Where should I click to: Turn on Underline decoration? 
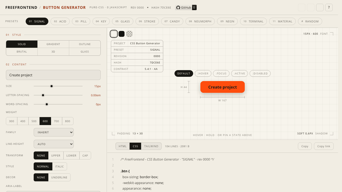coord(60,177)
